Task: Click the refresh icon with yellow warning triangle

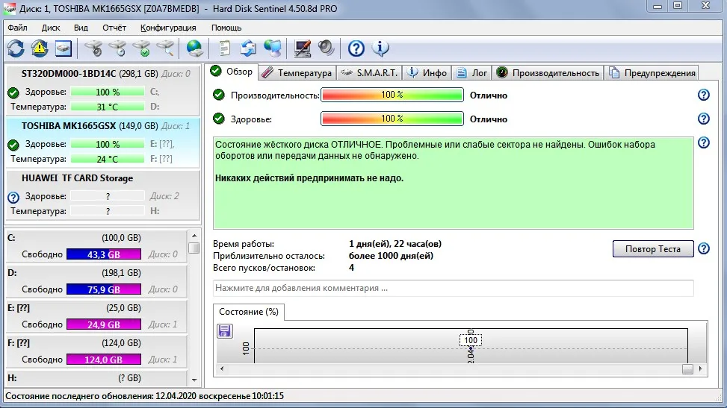Action: (x=40, y=48)
